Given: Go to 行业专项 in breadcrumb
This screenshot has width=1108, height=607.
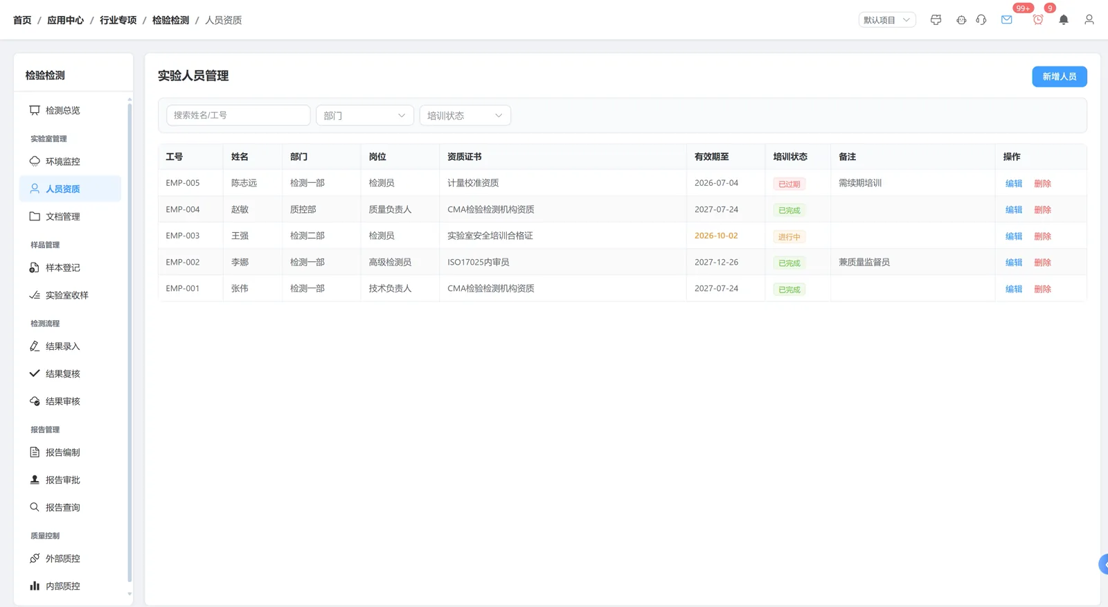Looking at the screenshot, I should point(118,20).
